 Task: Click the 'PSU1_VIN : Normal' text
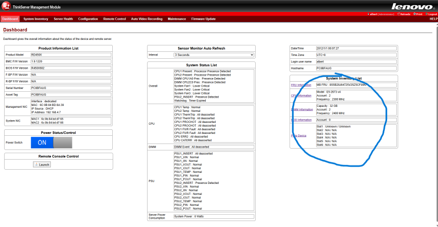pos(186,157)
